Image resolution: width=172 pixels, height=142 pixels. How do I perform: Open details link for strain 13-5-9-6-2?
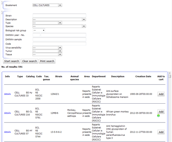[x=7, y=132]
